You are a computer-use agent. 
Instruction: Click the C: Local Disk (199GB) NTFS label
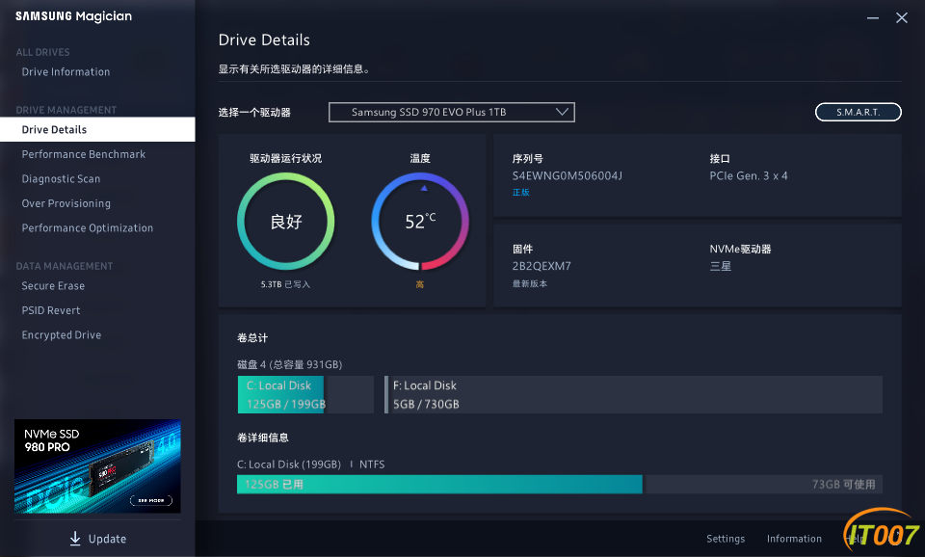tap(311, 464)
